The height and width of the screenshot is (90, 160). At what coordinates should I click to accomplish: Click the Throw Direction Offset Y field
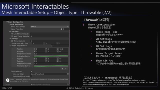point(50,43)
